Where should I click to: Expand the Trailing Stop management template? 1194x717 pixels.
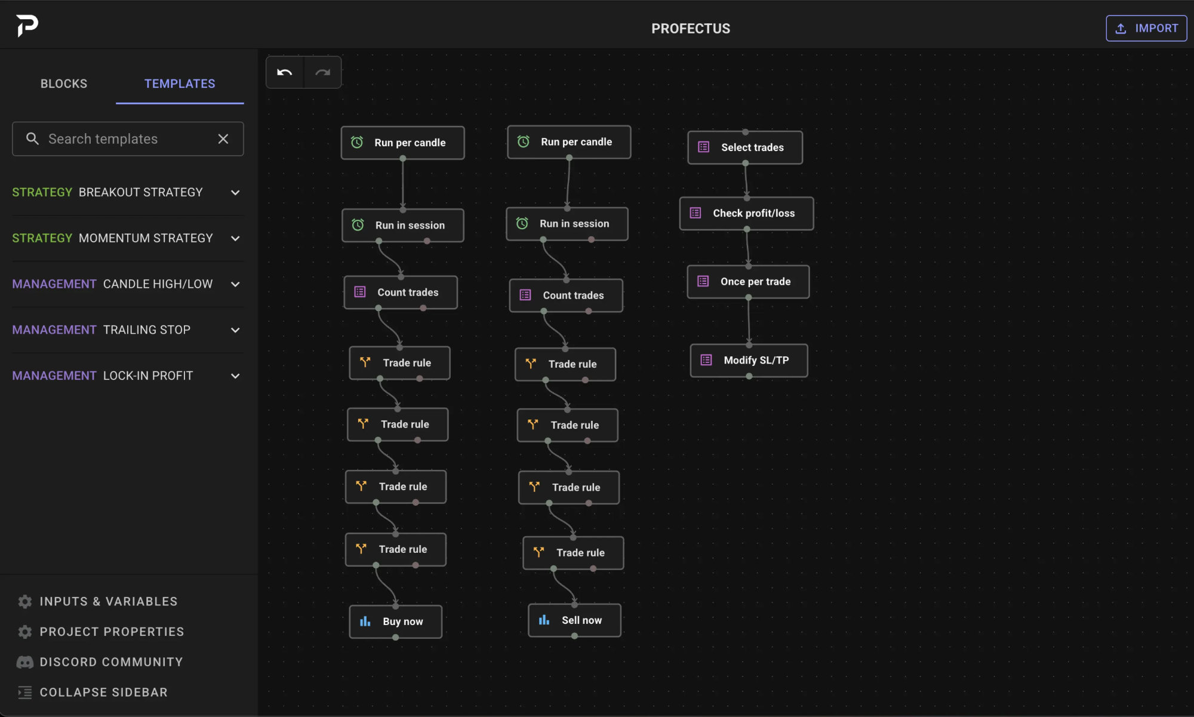click(x=235, y=330)
